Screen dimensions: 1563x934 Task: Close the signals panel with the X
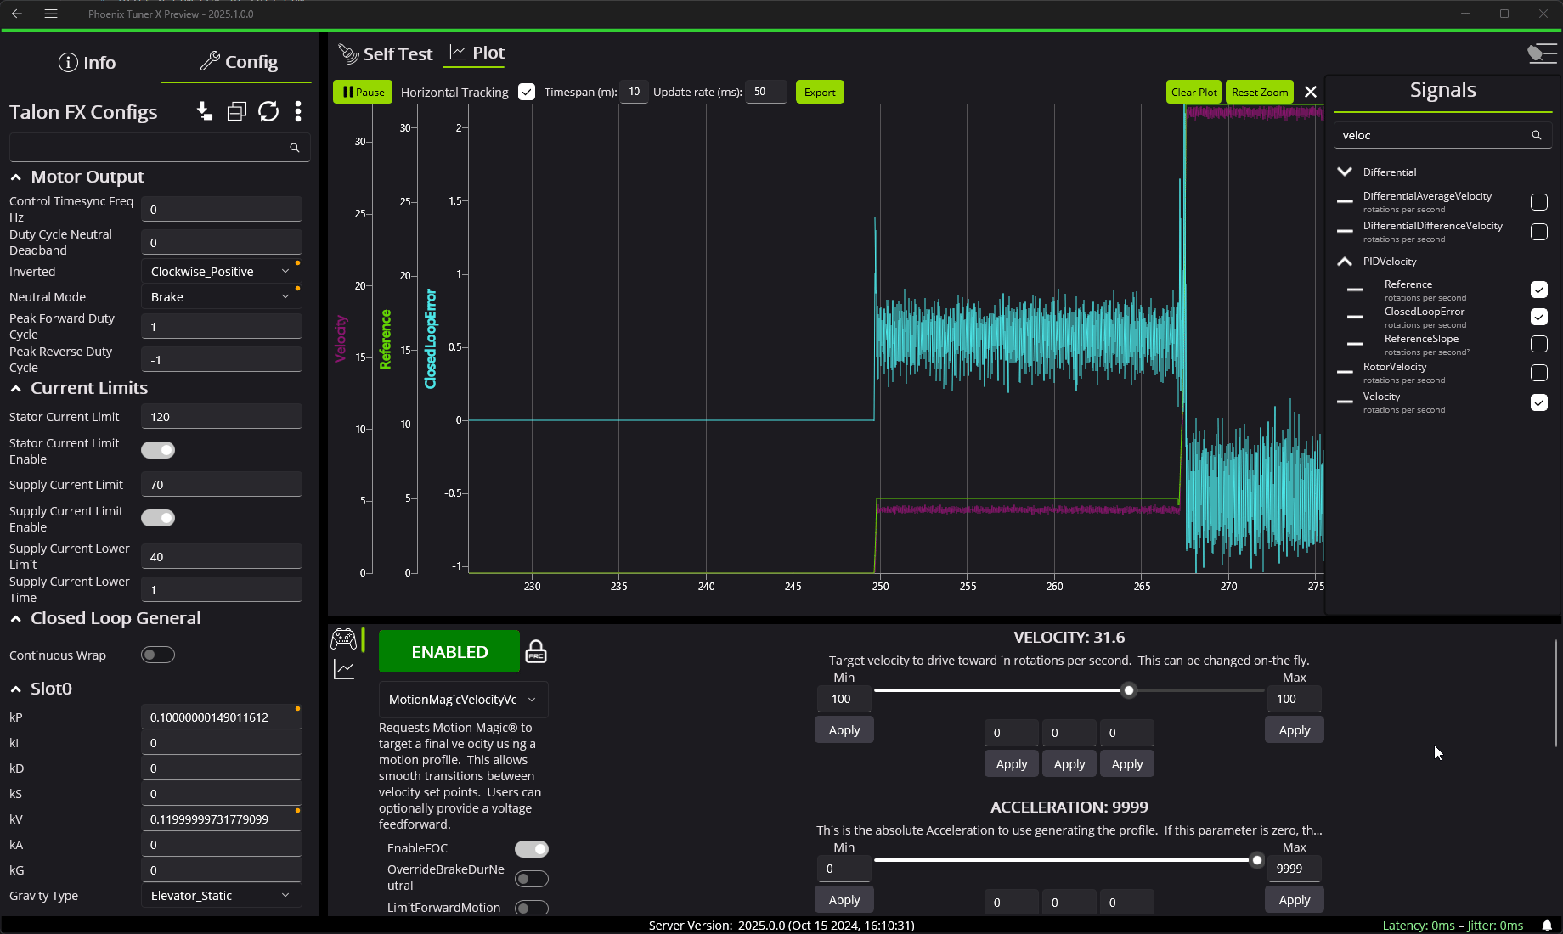(x=1311, y=92)
